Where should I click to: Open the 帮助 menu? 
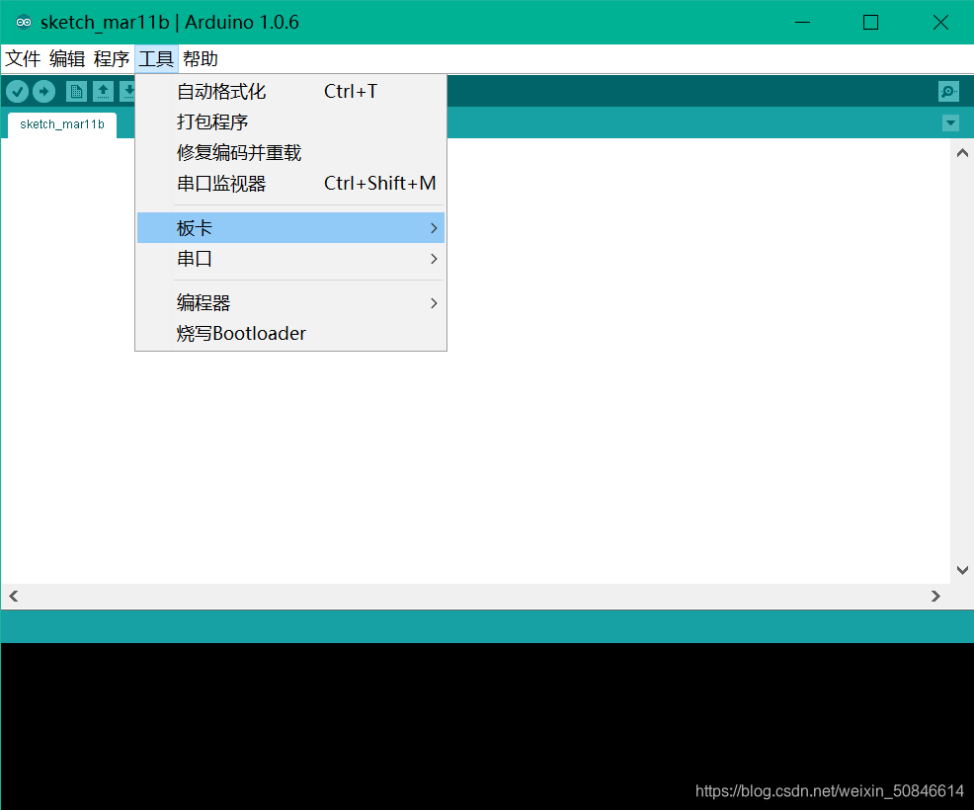200,59
